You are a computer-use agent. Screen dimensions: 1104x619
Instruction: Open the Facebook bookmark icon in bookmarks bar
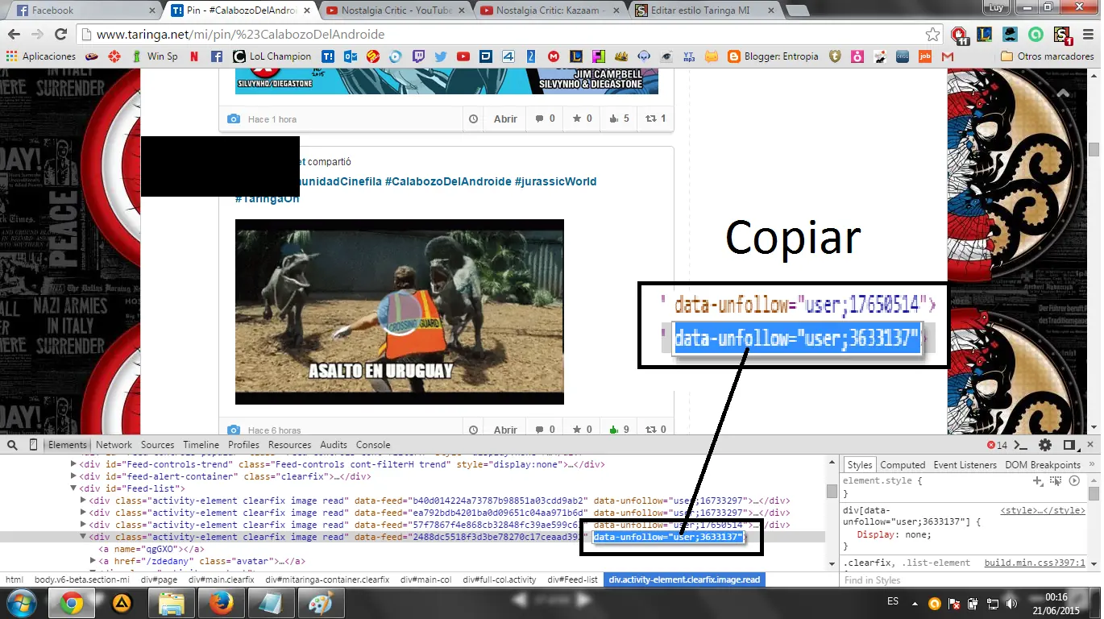pyautogui.click(x=216, y=56)
